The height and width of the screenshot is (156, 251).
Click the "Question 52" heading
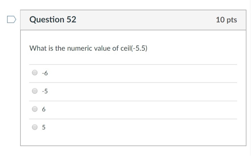tap(53, 20)
